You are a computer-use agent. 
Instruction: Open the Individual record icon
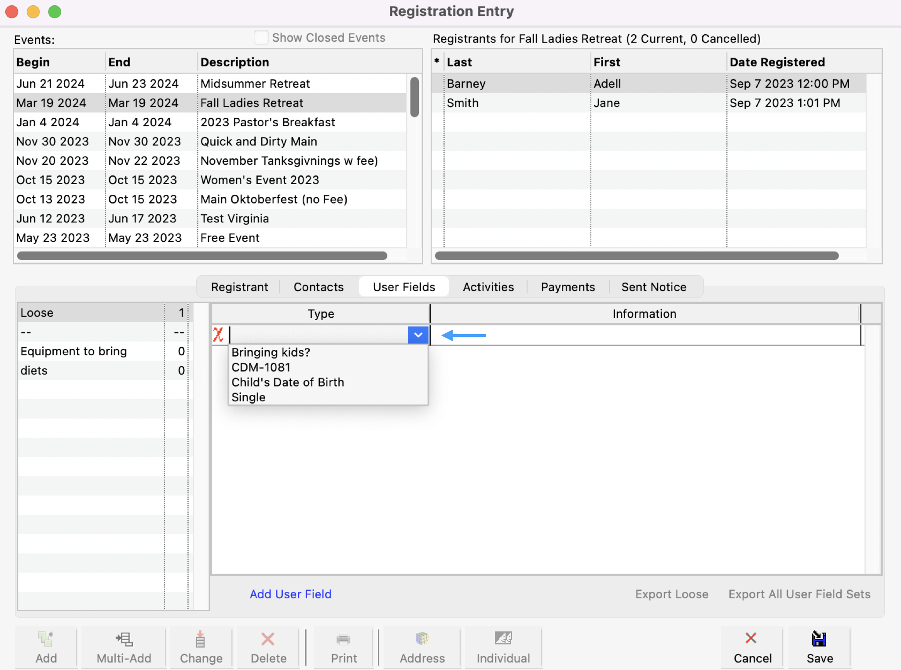click(x=503, y=638)
